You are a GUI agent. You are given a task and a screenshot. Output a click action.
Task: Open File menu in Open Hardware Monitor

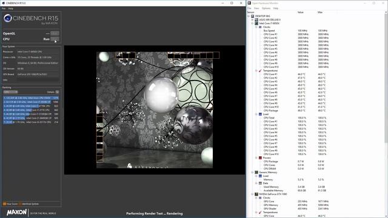pos(249,8)
